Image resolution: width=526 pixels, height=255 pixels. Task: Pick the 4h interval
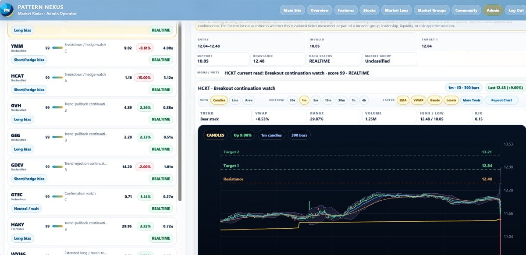(364, 100)
